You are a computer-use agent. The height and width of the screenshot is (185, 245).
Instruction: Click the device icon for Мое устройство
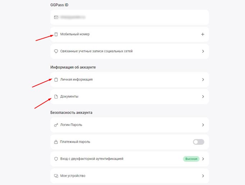[x=56, y=176]
